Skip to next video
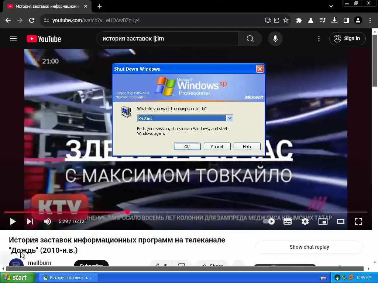The image size is (378, 283). (30, 221)
